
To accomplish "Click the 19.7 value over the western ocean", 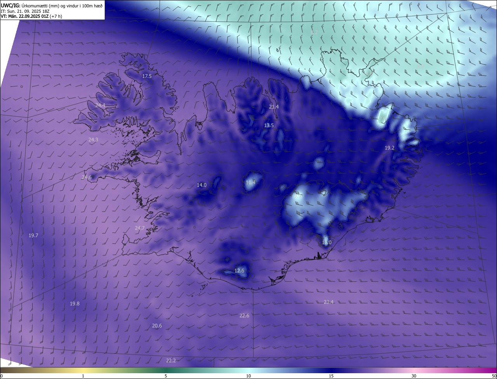I will [33, 235].
